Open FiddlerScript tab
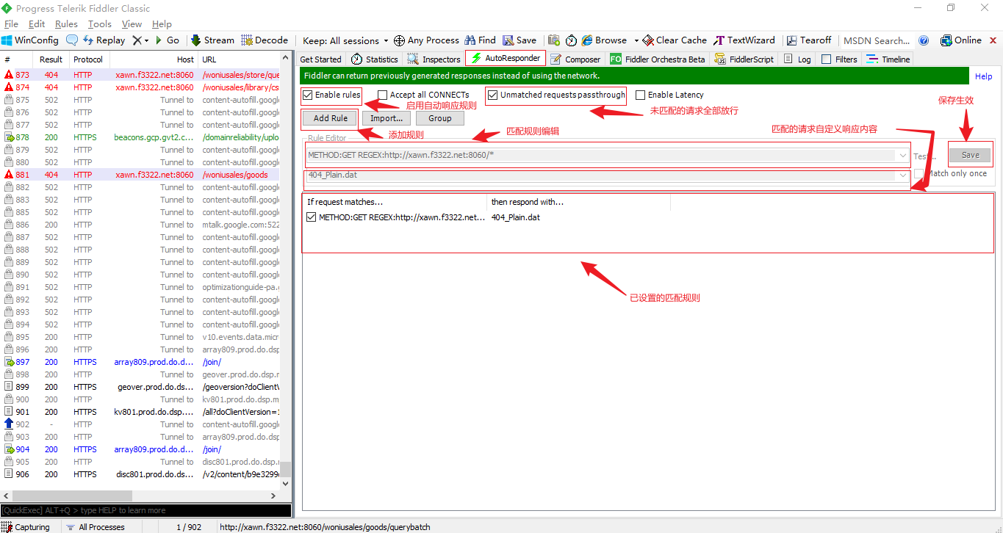This screenshot has height=533, width=1003. pyautogui.click(x=744, y=59)
